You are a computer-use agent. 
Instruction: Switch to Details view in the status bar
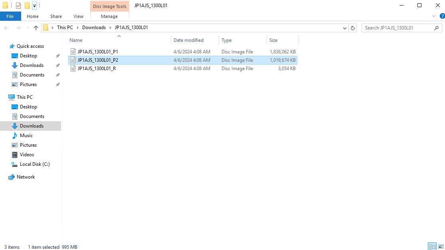[x=433, y=246]
